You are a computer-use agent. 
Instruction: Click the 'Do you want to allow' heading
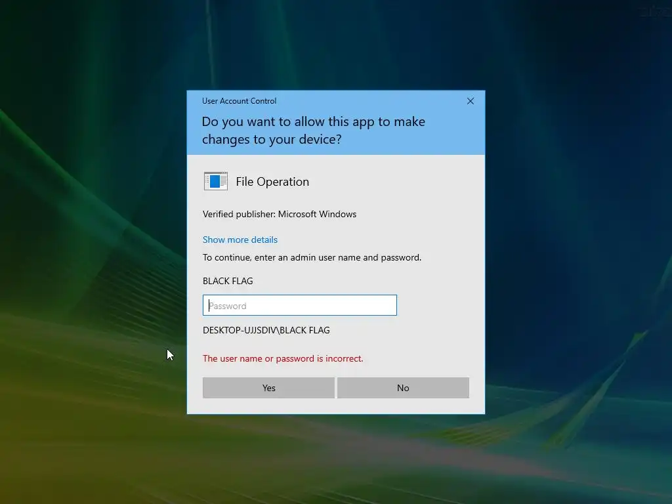[x=313, y=131]
